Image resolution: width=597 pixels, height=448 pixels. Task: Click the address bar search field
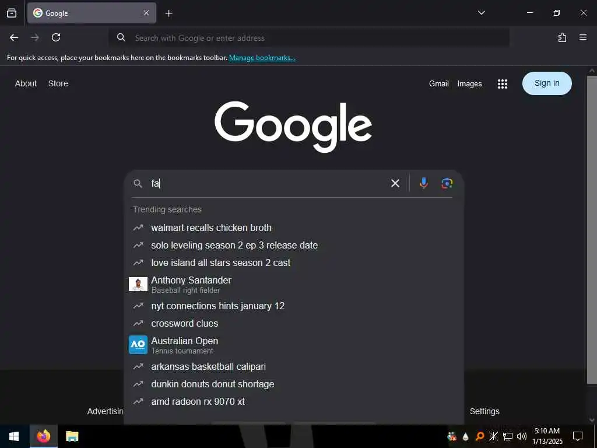point(309,38)
